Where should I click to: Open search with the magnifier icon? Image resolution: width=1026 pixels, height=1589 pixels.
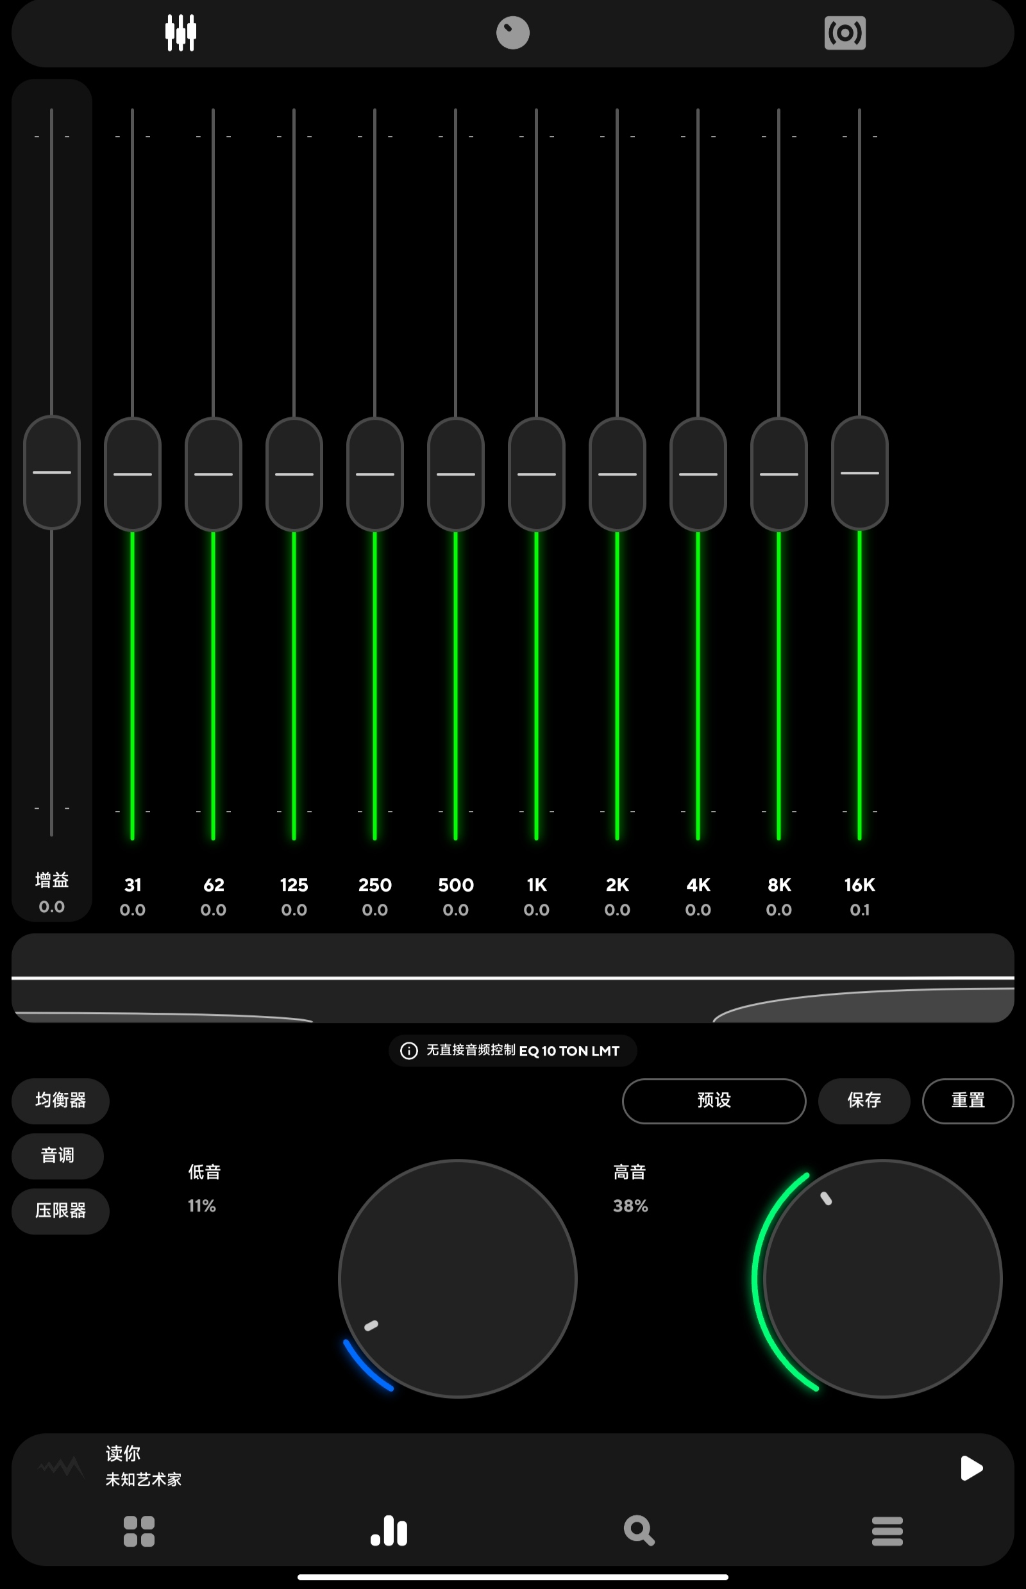(x=638, y=1531)
